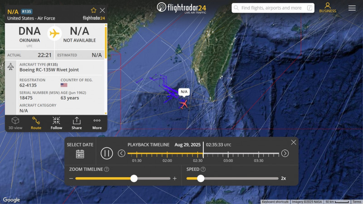The width and height of the screenshot is (363, 204).
Task: Click the DNA Okinawa origin airport
Action: [29, 34]
